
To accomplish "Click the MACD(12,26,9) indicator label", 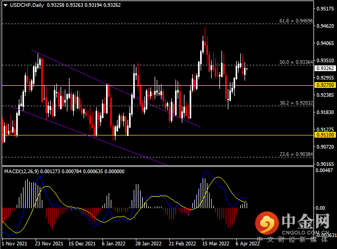I will tap(21, 172).
